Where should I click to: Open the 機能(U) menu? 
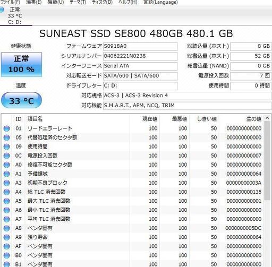56,2
